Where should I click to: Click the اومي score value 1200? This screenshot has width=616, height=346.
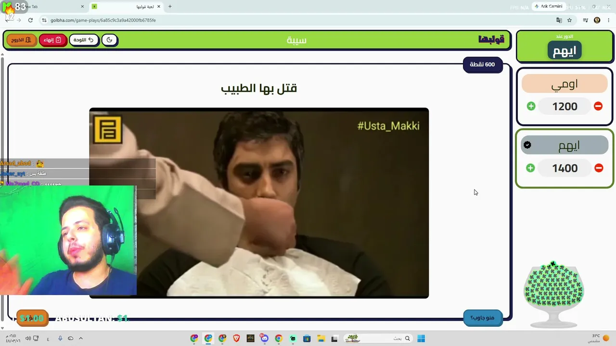565,106
